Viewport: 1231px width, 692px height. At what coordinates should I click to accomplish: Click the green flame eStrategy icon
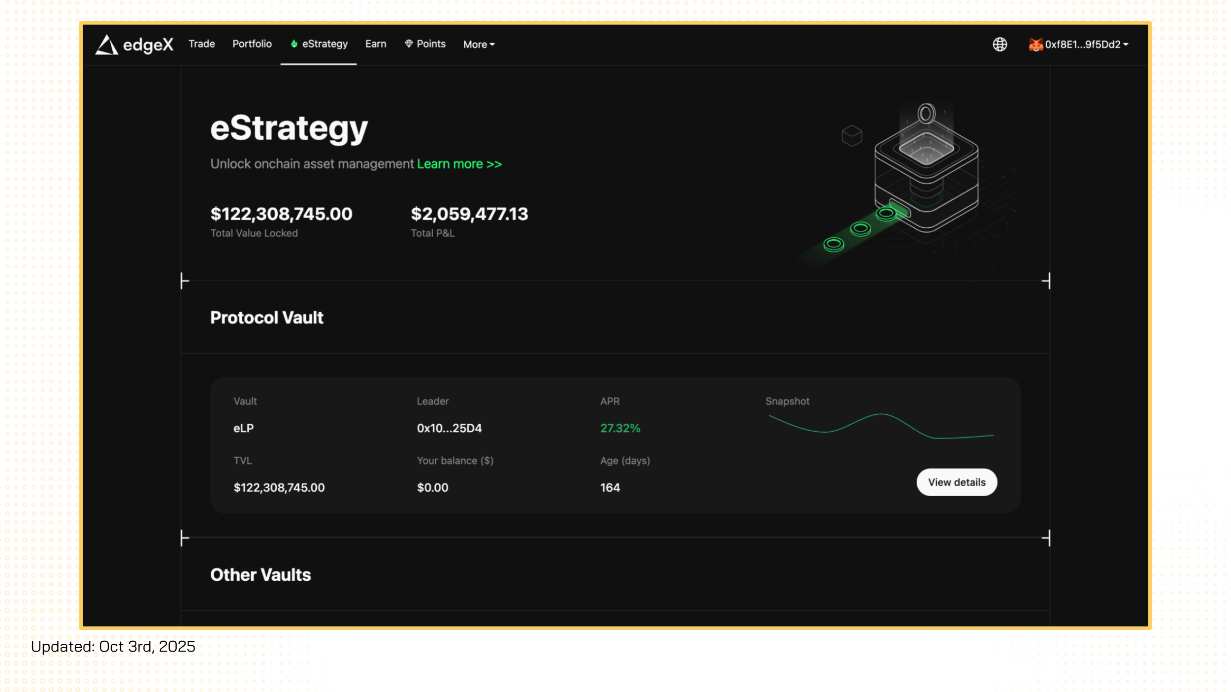click(294, 44)
